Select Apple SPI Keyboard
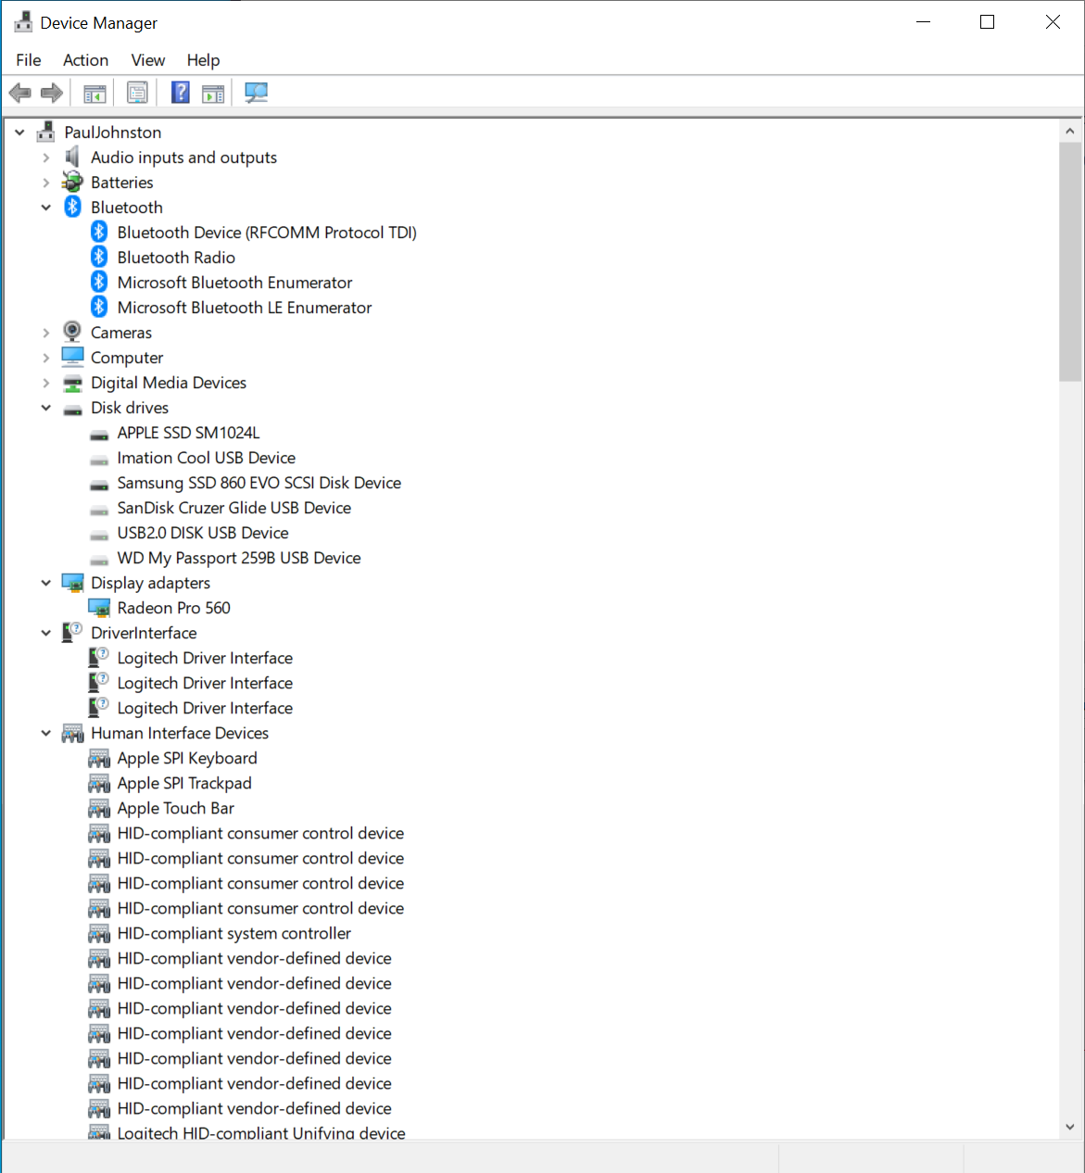 click(x=187, y=758)
